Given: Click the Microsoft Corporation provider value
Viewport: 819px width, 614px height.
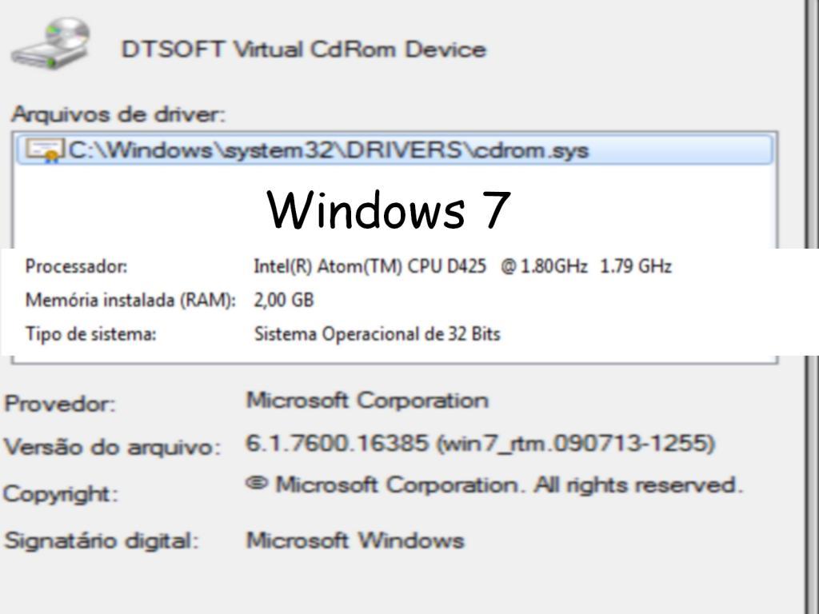Looking at the screenshot, I should pyautogui.click(x=367, y=401).
